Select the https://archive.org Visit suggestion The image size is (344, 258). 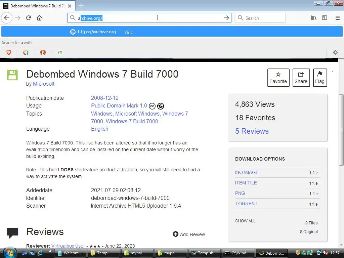pyautogui.click(x=172, y=32)
